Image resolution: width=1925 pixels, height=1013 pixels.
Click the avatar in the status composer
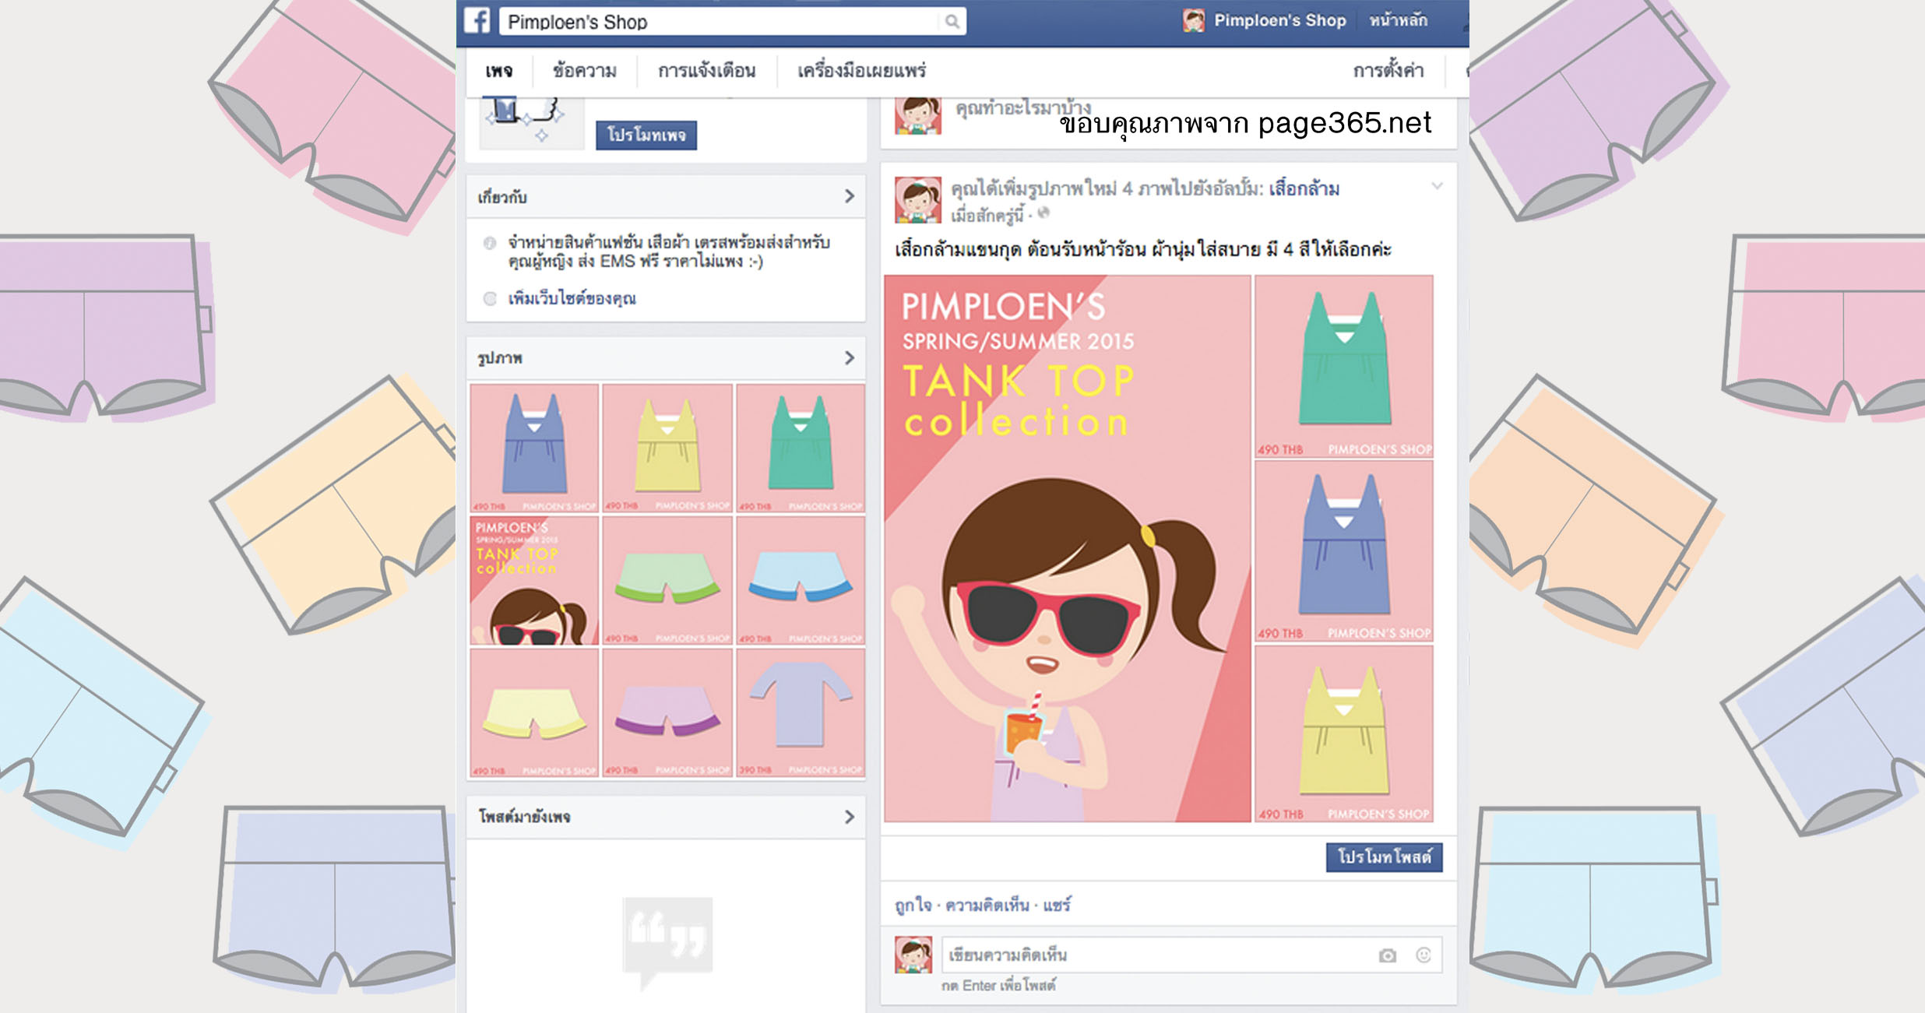917,115
